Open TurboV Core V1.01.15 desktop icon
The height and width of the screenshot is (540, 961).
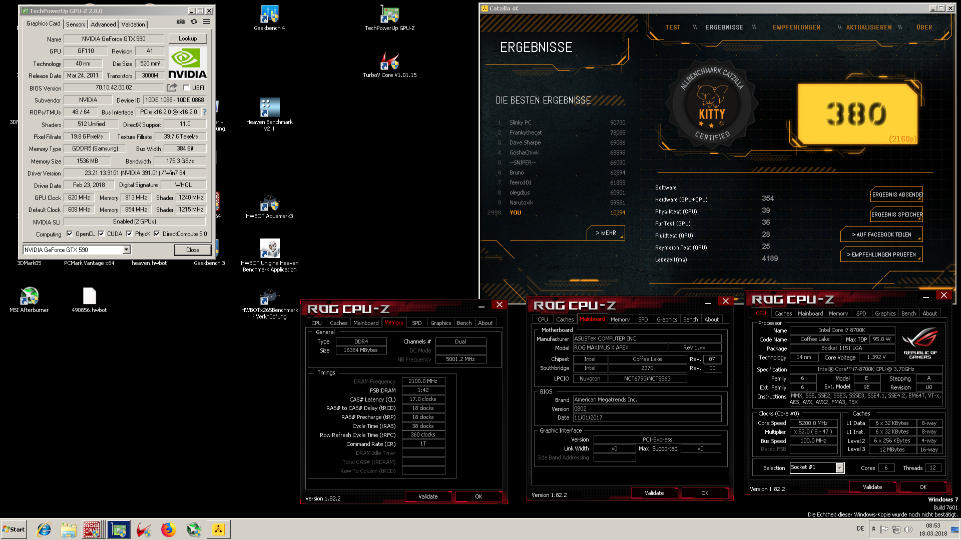pos(389,65)
